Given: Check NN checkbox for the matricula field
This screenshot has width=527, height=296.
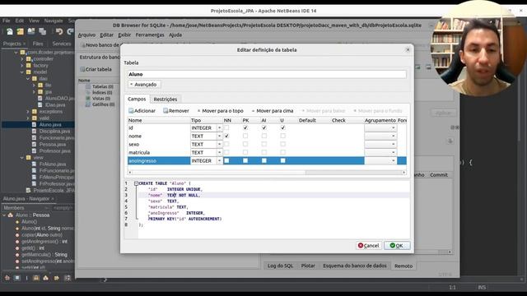Looking at the screenshot, I should point(226,152).
